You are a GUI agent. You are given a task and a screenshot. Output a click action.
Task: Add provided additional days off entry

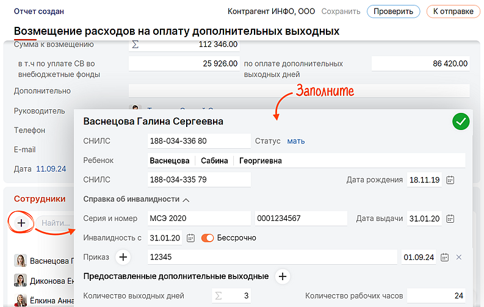point(283,276)
